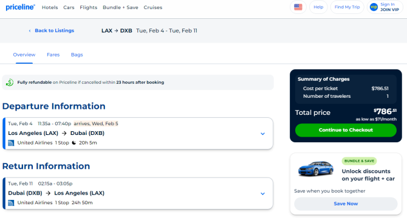Switch to the Bags tab

(77, 55)
